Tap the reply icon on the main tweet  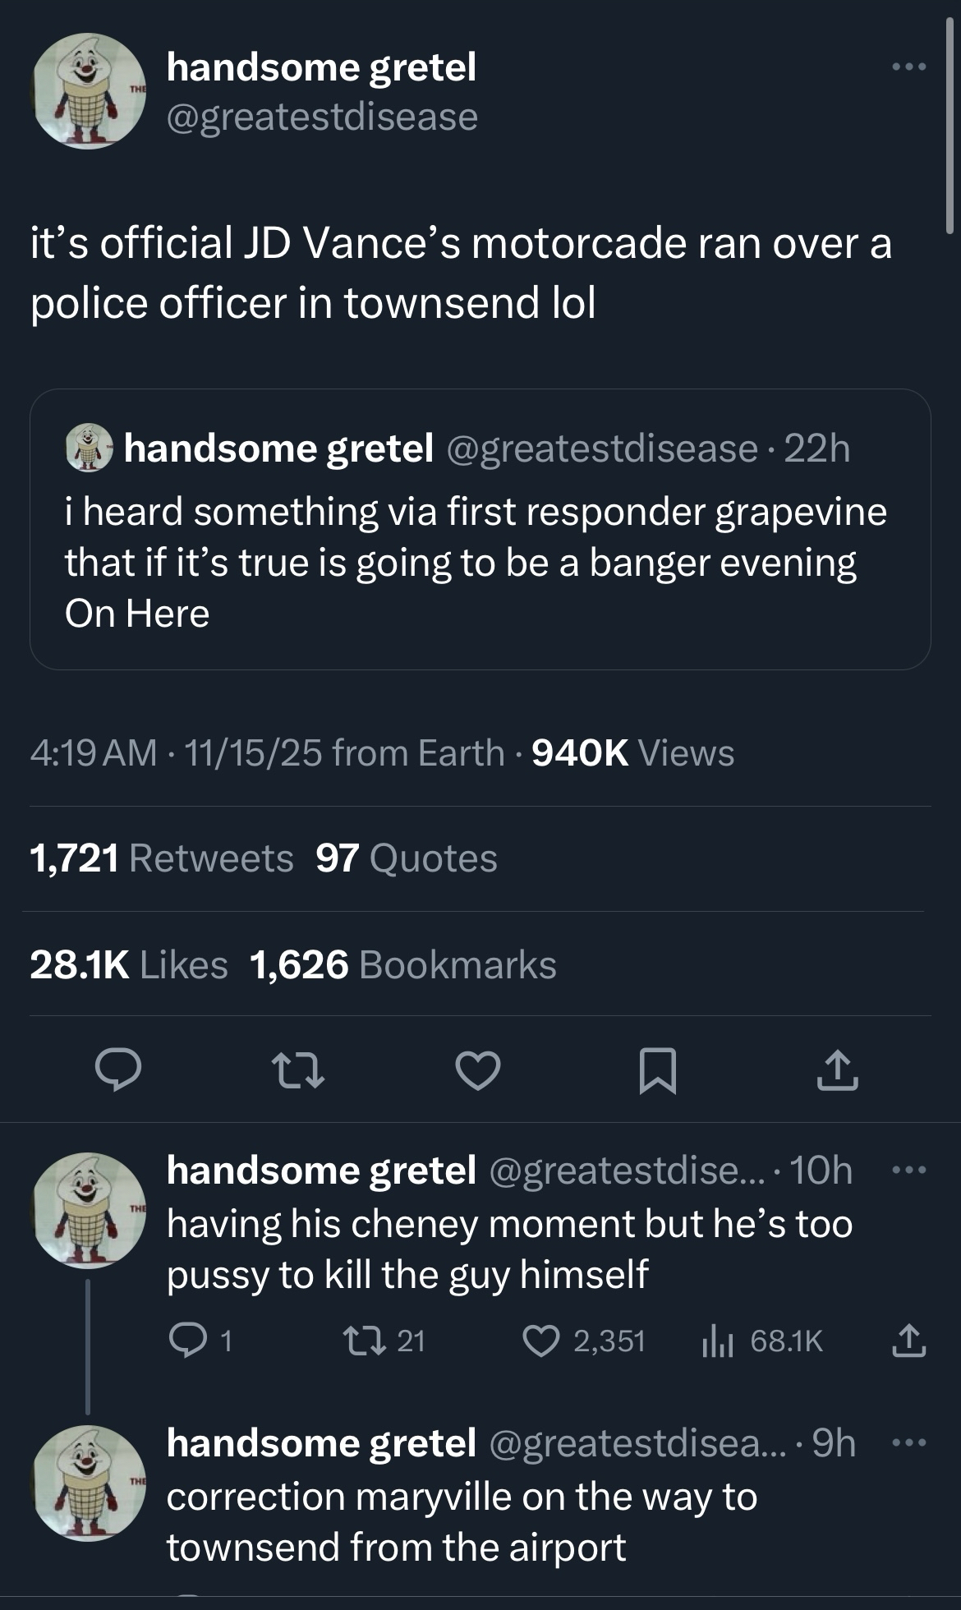[118, 1069]
